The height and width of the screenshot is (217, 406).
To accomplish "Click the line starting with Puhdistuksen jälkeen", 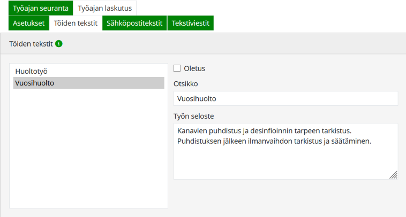I will pyautogui.click(x=274, y=142).
